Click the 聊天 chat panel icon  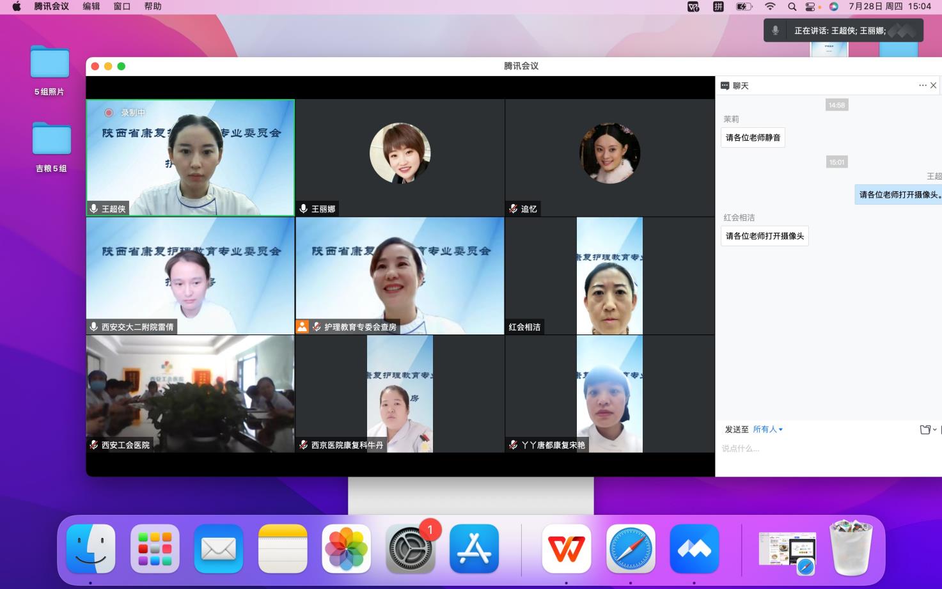[725, 86]
